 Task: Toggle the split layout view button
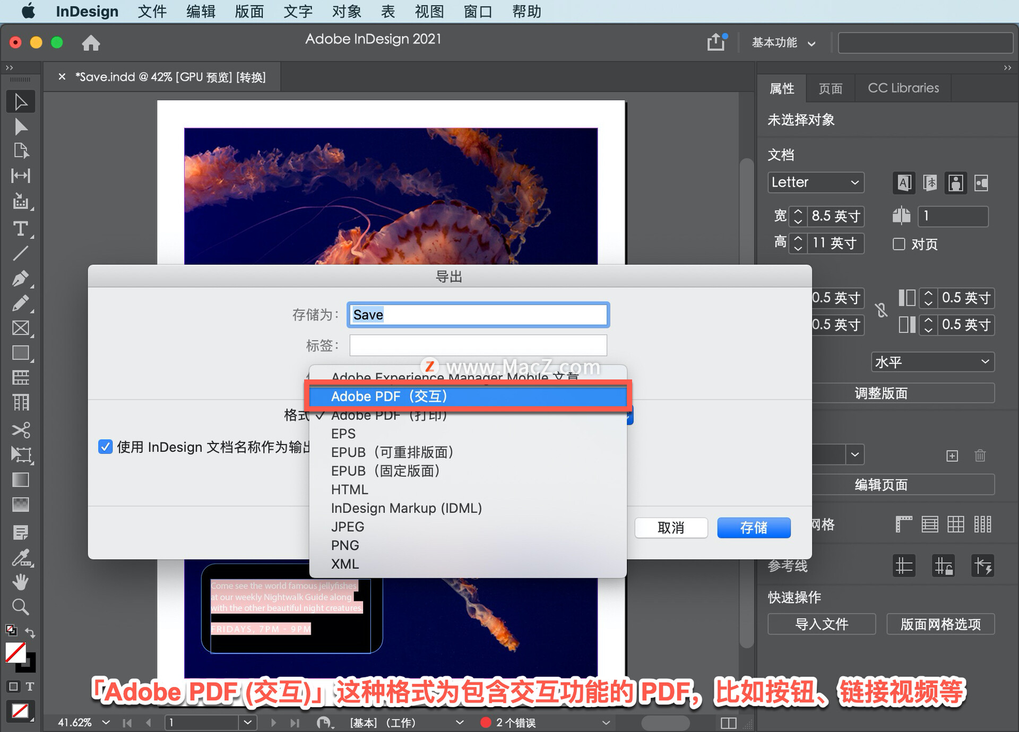(x=729, y=722)
